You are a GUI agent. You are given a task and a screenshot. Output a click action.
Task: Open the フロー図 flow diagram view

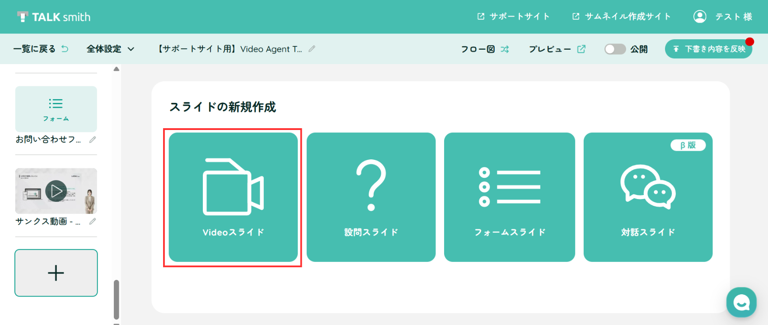click(x=485, y=49)
